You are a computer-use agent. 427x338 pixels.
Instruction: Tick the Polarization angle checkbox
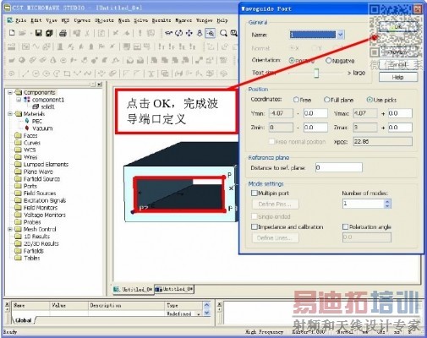(x=345, y=226)
